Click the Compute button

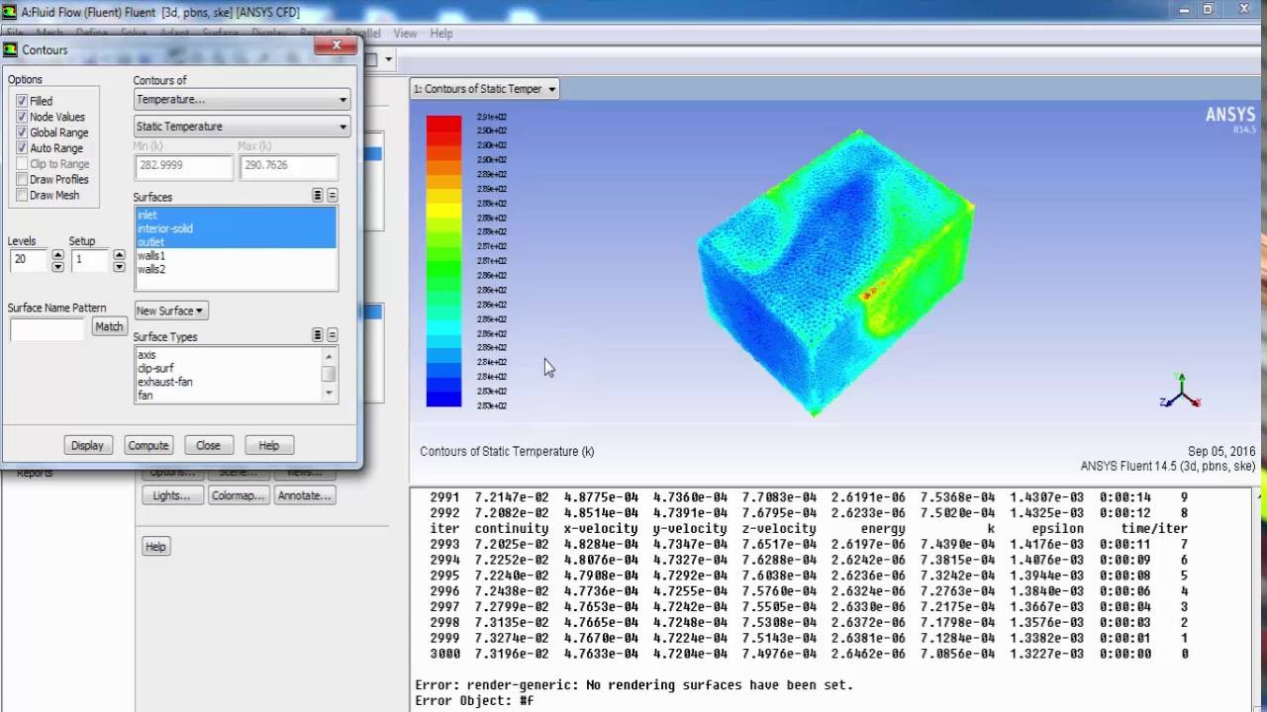tap(147, 445)
